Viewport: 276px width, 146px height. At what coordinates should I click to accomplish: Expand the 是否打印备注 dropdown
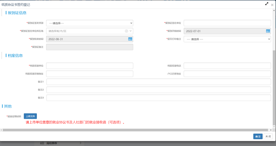coord(227,39)
